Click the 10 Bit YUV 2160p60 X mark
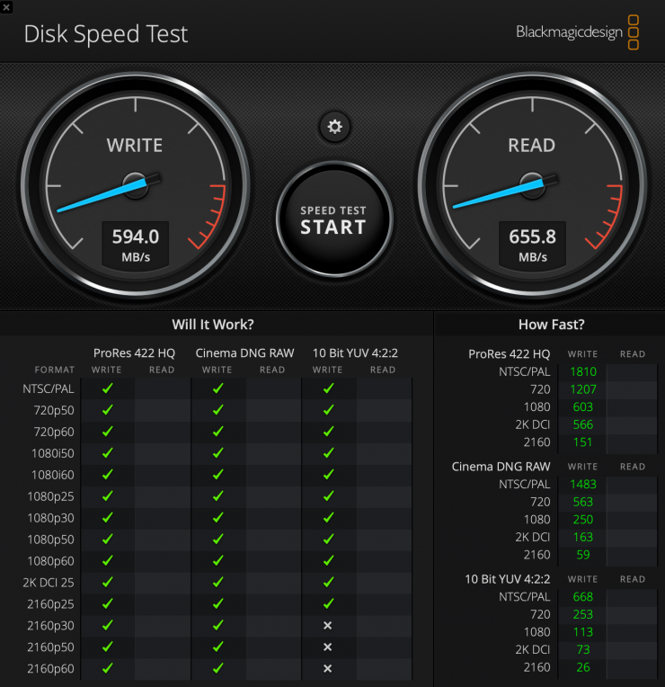665x687 pixels. tap(328, 669)
